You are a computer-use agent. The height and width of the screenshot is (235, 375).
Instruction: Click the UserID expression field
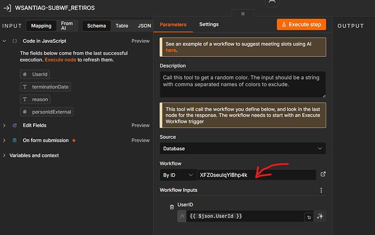coord(245,216)
